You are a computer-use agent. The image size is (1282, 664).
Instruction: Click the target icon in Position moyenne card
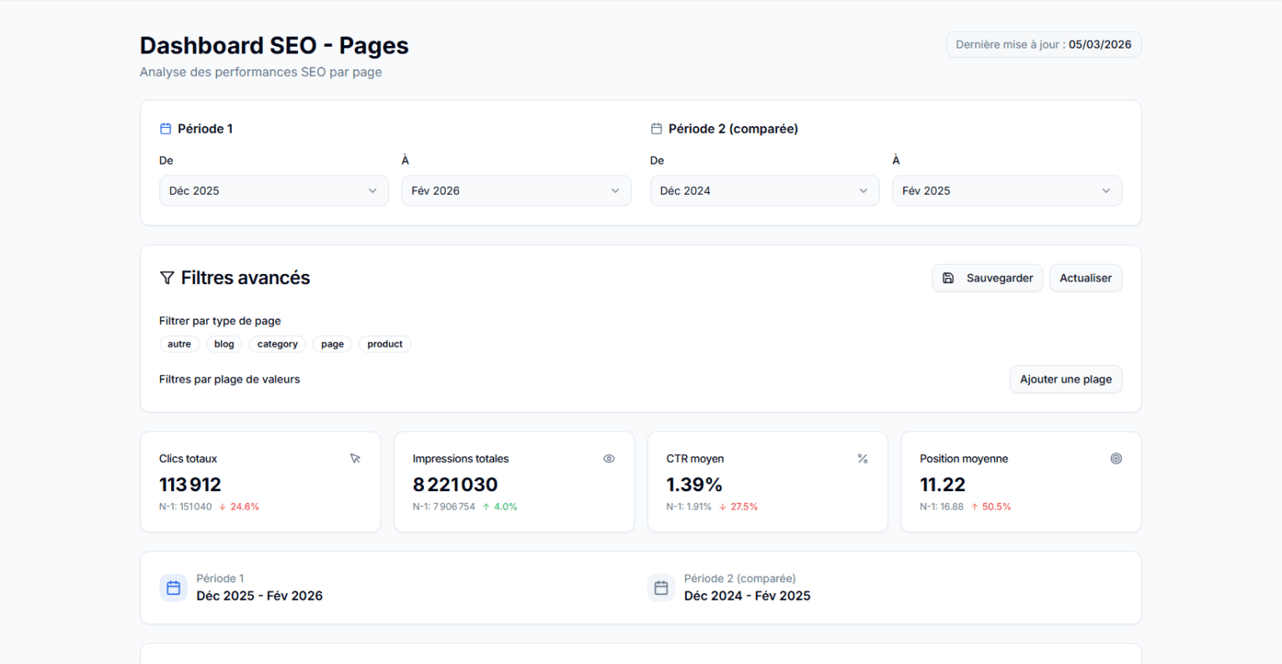[x=1116, y=459]
